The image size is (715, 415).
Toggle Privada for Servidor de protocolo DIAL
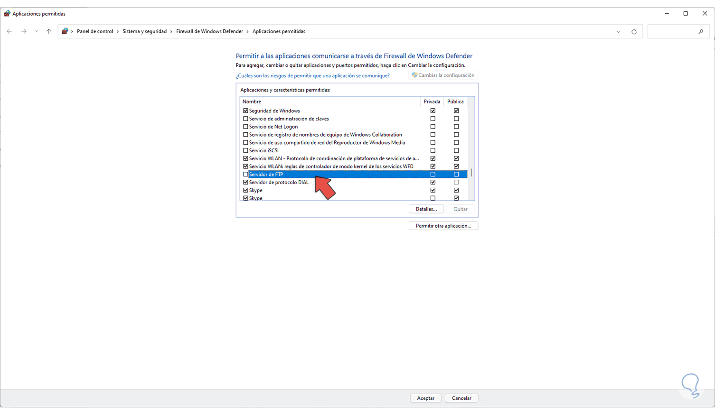coord(433,183)
